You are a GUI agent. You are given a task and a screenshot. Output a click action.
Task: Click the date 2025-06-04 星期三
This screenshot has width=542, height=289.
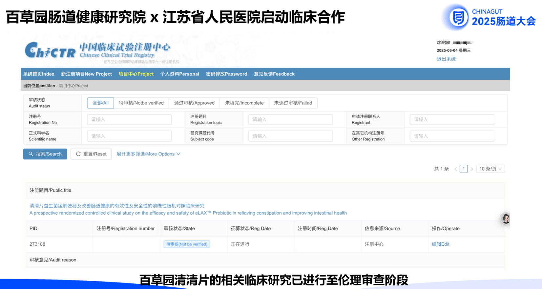coord(454,51)
